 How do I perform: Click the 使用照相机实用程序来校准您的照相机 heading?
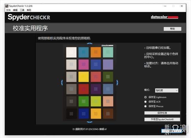pos(64,38)
